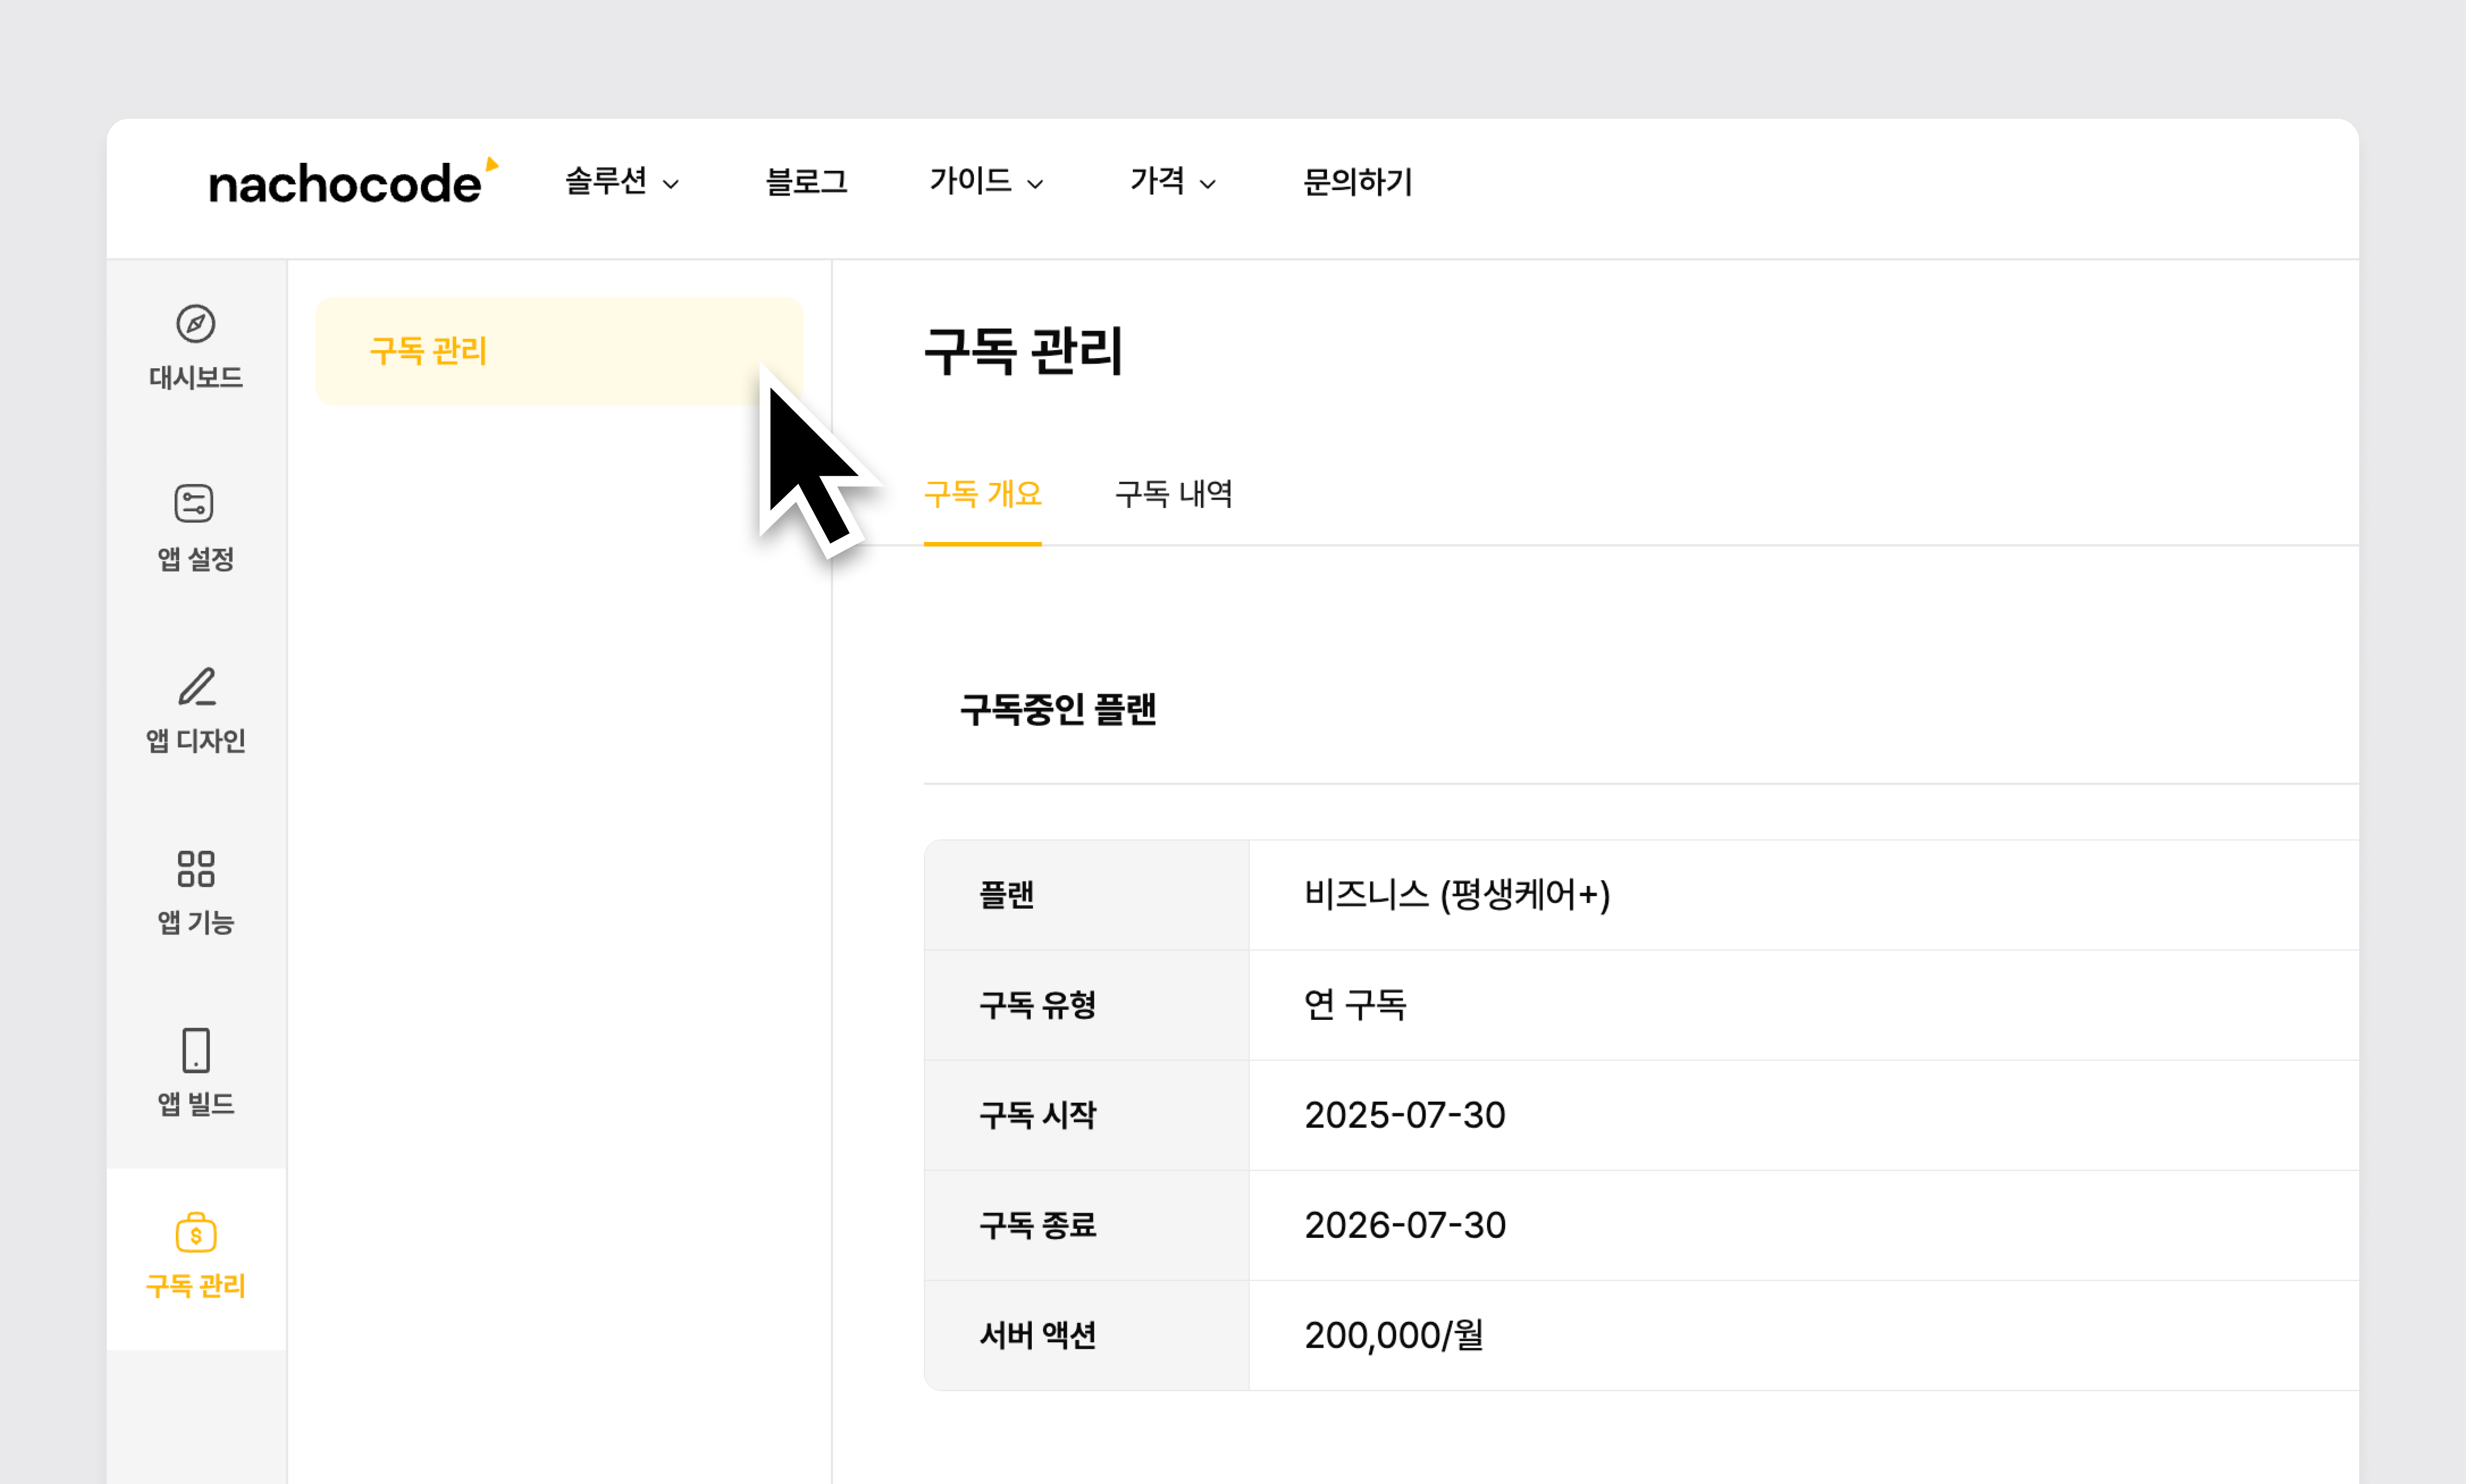The height and width of the screenshot is (1484, 2466).
Task: Click the start date 2025-07-30
Action: (x=1405, y=1115)
